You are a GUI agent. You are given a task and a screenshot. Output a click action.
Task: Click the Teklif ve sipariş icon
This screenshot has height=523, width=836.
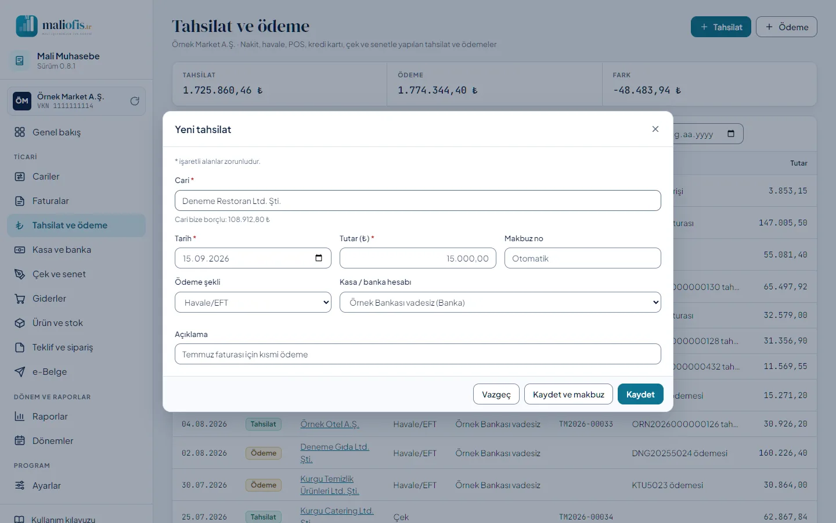tap(20, 348)
